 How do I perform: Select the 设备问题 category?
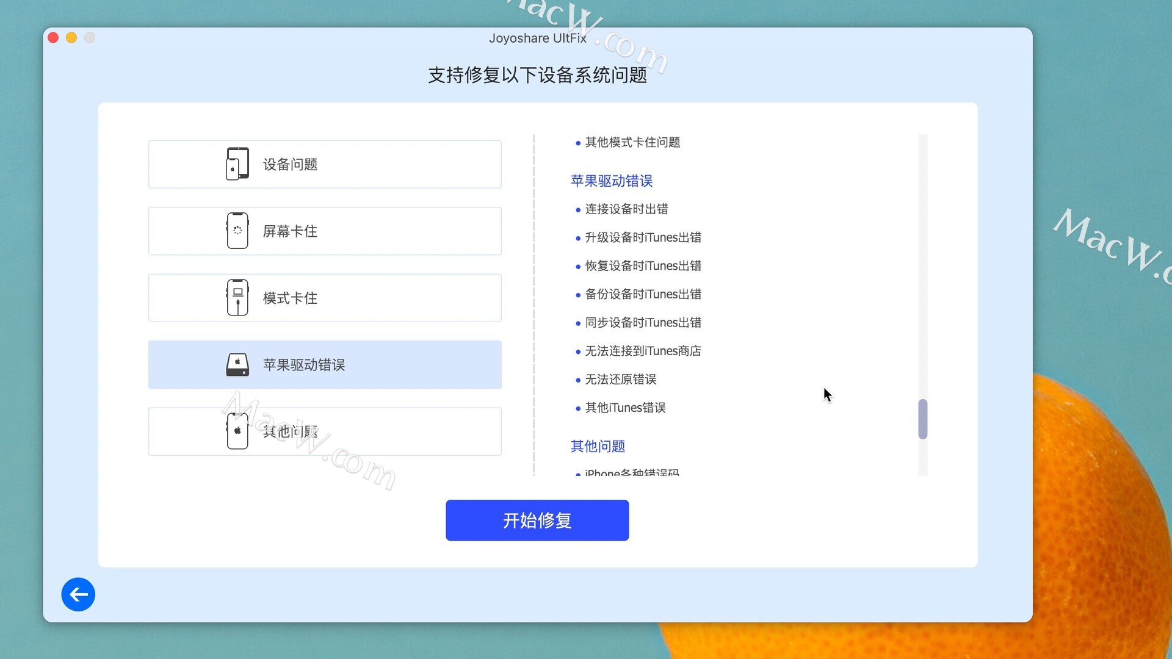click(x=325, y=164)
